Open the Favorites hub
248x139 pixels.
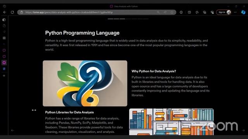coord(197,12)
